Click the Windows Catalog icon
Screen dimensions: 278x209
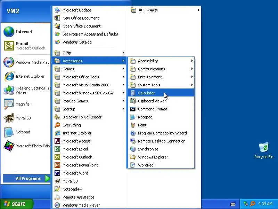57,42
